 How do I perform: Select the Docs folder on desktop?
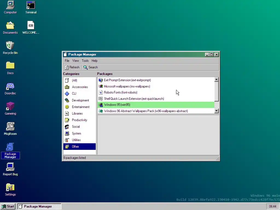pyautogui.click(x=10, y=68)
